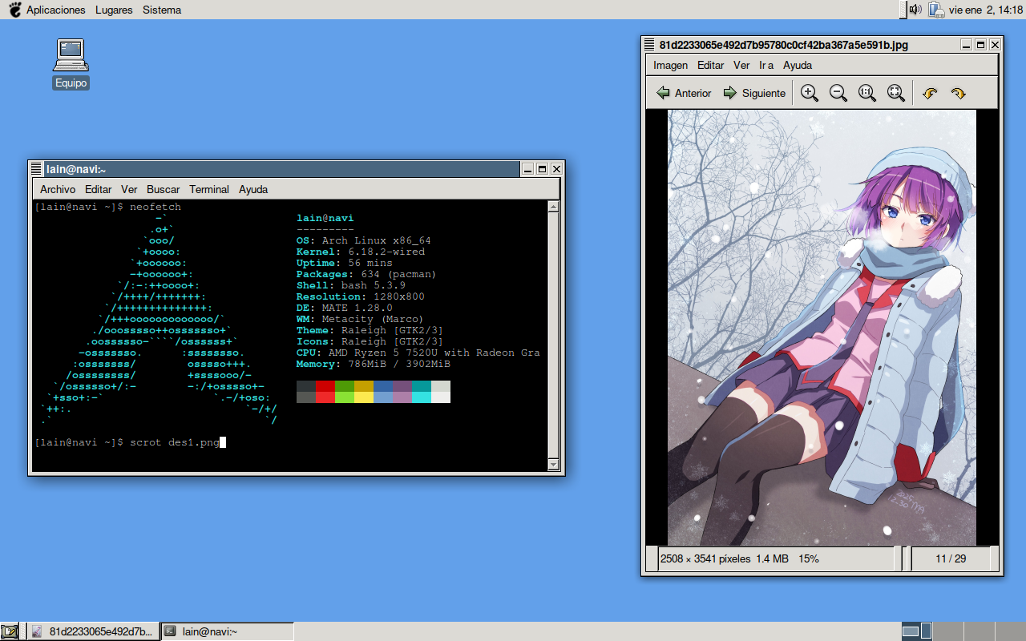This screenshot has width=1026, height=641.
Task: Open the image viewer's Ver menu
Action: coord(741,65)
